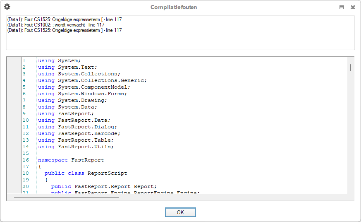Select the CS1002 error entry
This screenshot has width=361, height=222.
[56, 25]
